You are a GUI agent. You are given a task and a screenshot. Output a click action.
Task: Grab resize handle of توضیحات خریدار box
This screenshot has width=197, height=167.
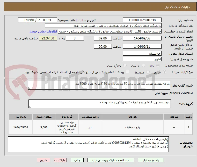9,151
